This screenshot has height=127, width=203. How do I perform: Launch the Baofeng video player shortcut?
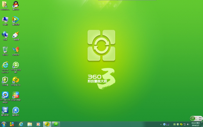pyautogui.click(x=5, y=112)
